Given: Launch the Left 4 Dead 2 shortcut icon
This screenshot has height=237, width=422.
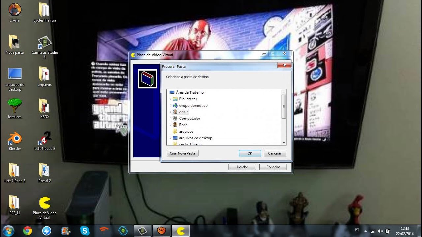Looking at the screenshot, I should [x=45, y=141].
